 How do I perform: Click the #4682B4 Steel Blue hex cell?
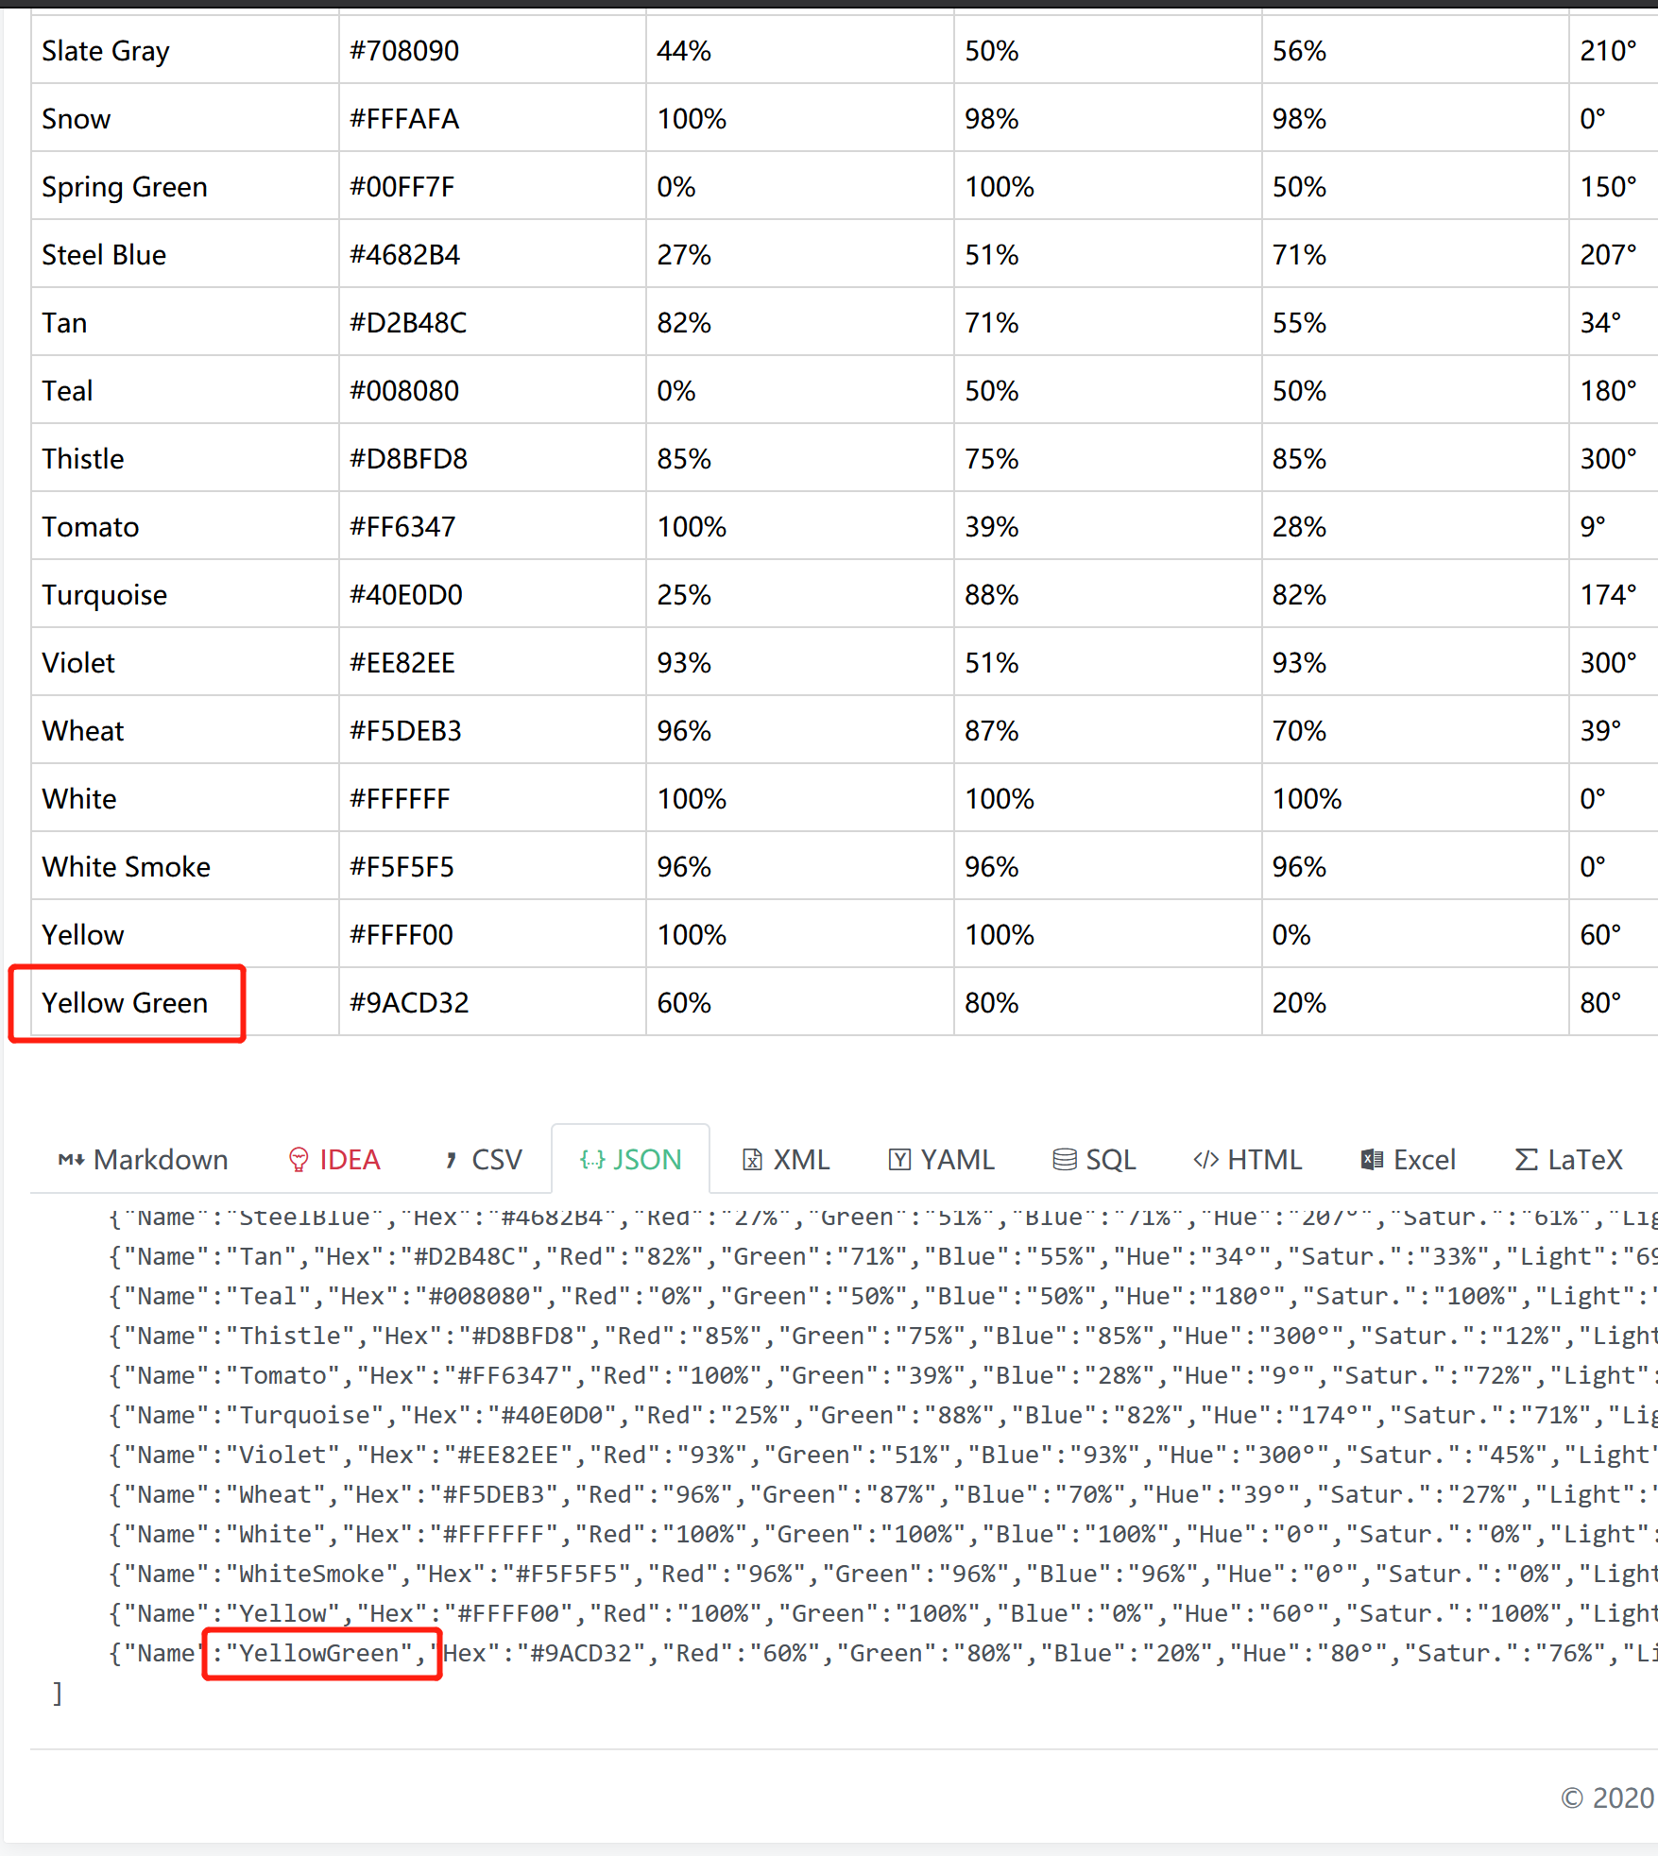coord(404,255)
